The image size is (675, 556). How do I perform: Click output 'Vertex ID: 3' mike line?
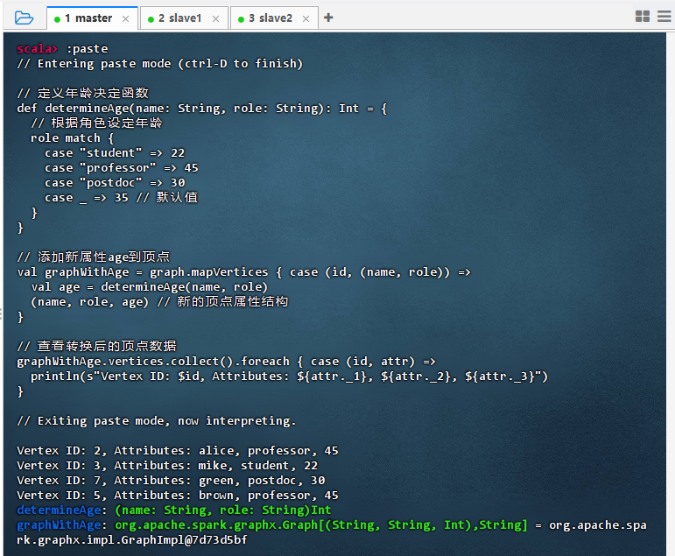point(167,466)
